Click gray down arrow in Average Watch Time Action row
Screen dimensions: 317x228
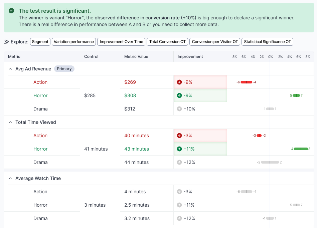click(179, 192)
